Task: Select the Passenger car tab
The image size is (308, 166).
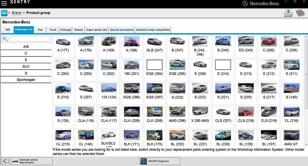Action: (x=23, y=30)
